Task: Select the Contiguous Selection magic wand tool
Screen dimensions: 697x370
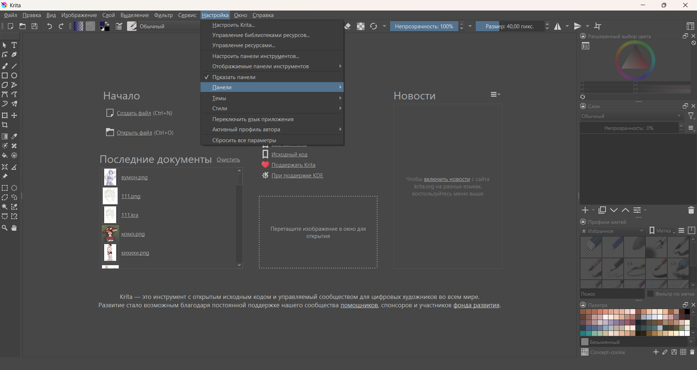Action: pos(5,207)
